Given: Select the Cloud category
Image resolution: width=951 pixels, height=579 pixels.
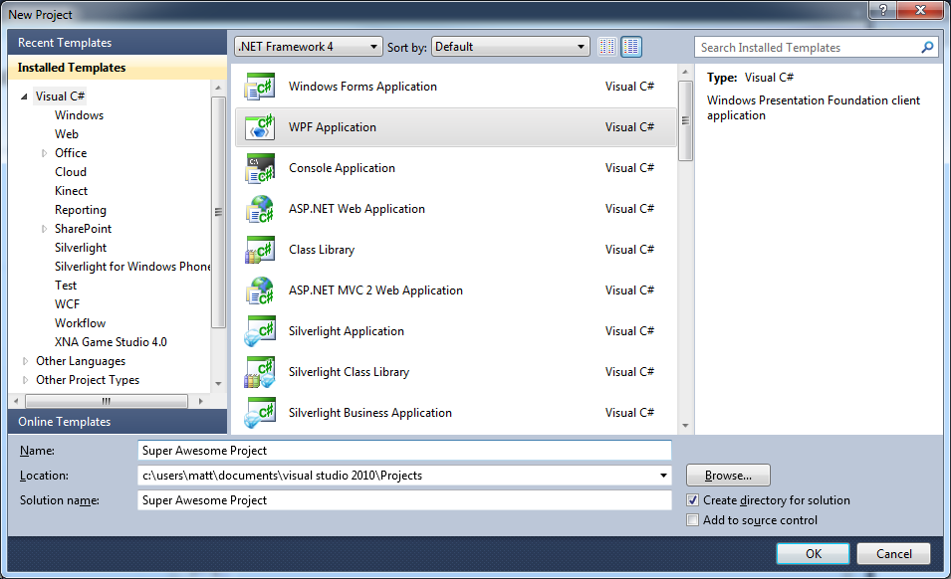Looking at the screenshot, I should click(x=71, y=172).
